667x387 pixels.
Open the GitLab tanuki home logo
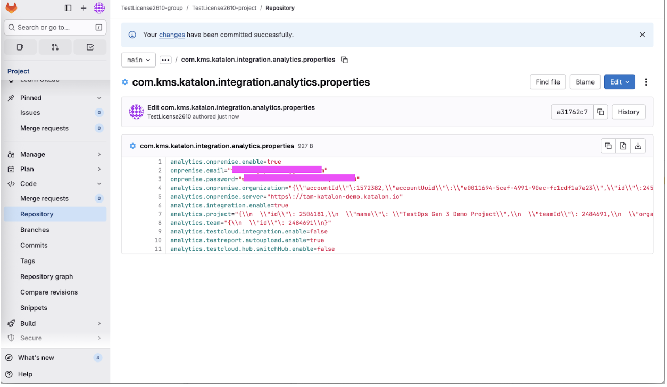tap(11, 7)
